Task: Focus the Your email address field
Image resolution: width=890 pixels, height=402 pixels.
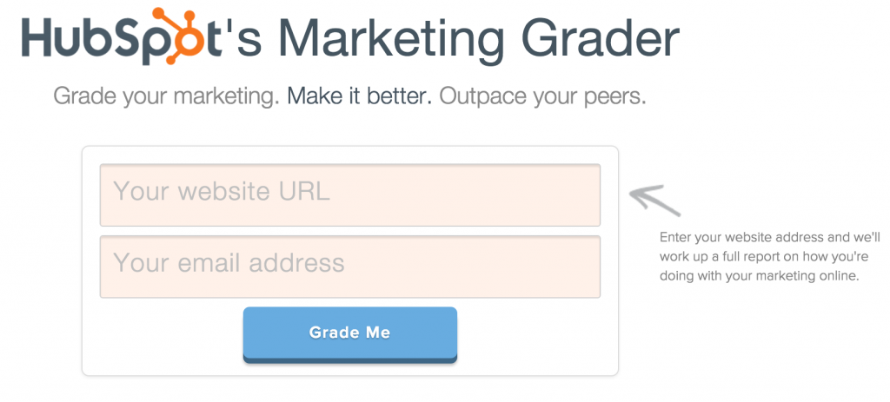Action: coord(350,267)
